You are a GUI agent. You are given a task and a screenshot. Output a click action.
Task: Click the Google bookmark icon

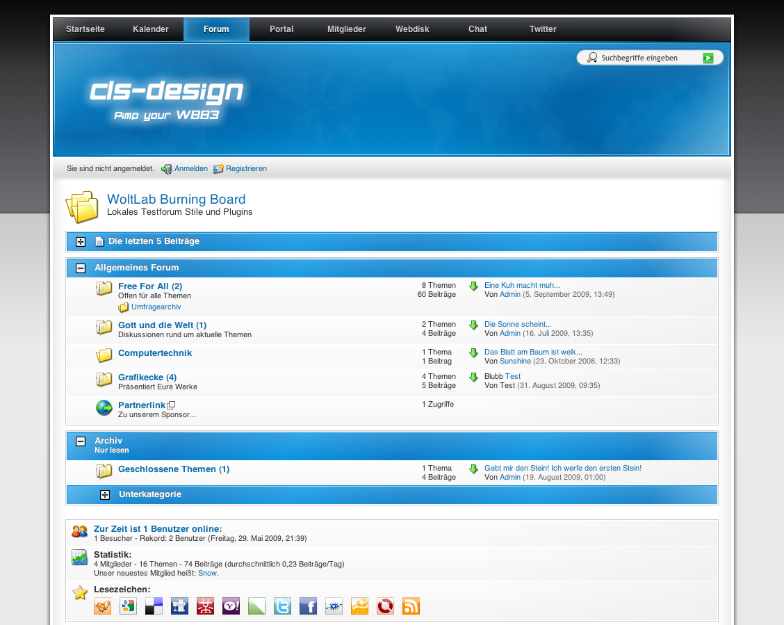point(128,606)
